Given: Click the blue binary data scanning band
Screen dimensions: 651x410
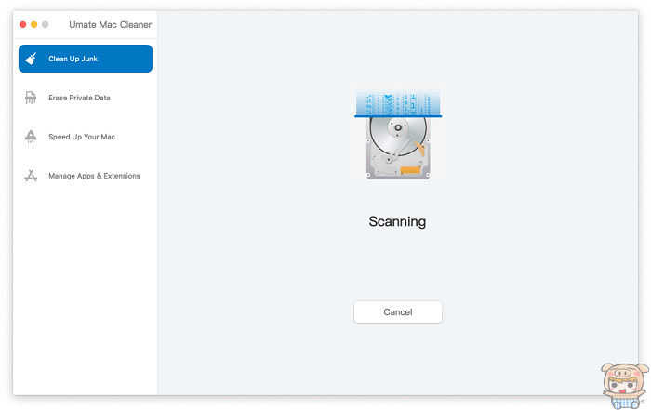Looking at the screenshot, I should [x=398, y=103].
